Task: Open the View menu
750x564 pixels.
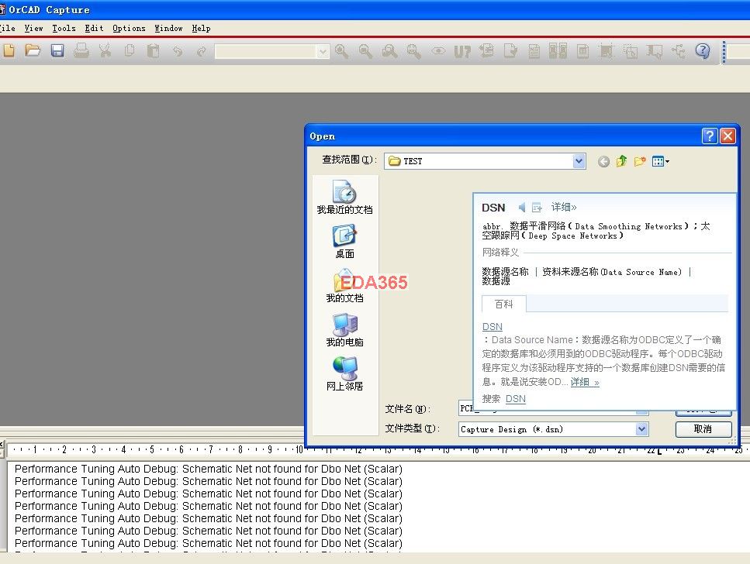Action: point(33,28)
